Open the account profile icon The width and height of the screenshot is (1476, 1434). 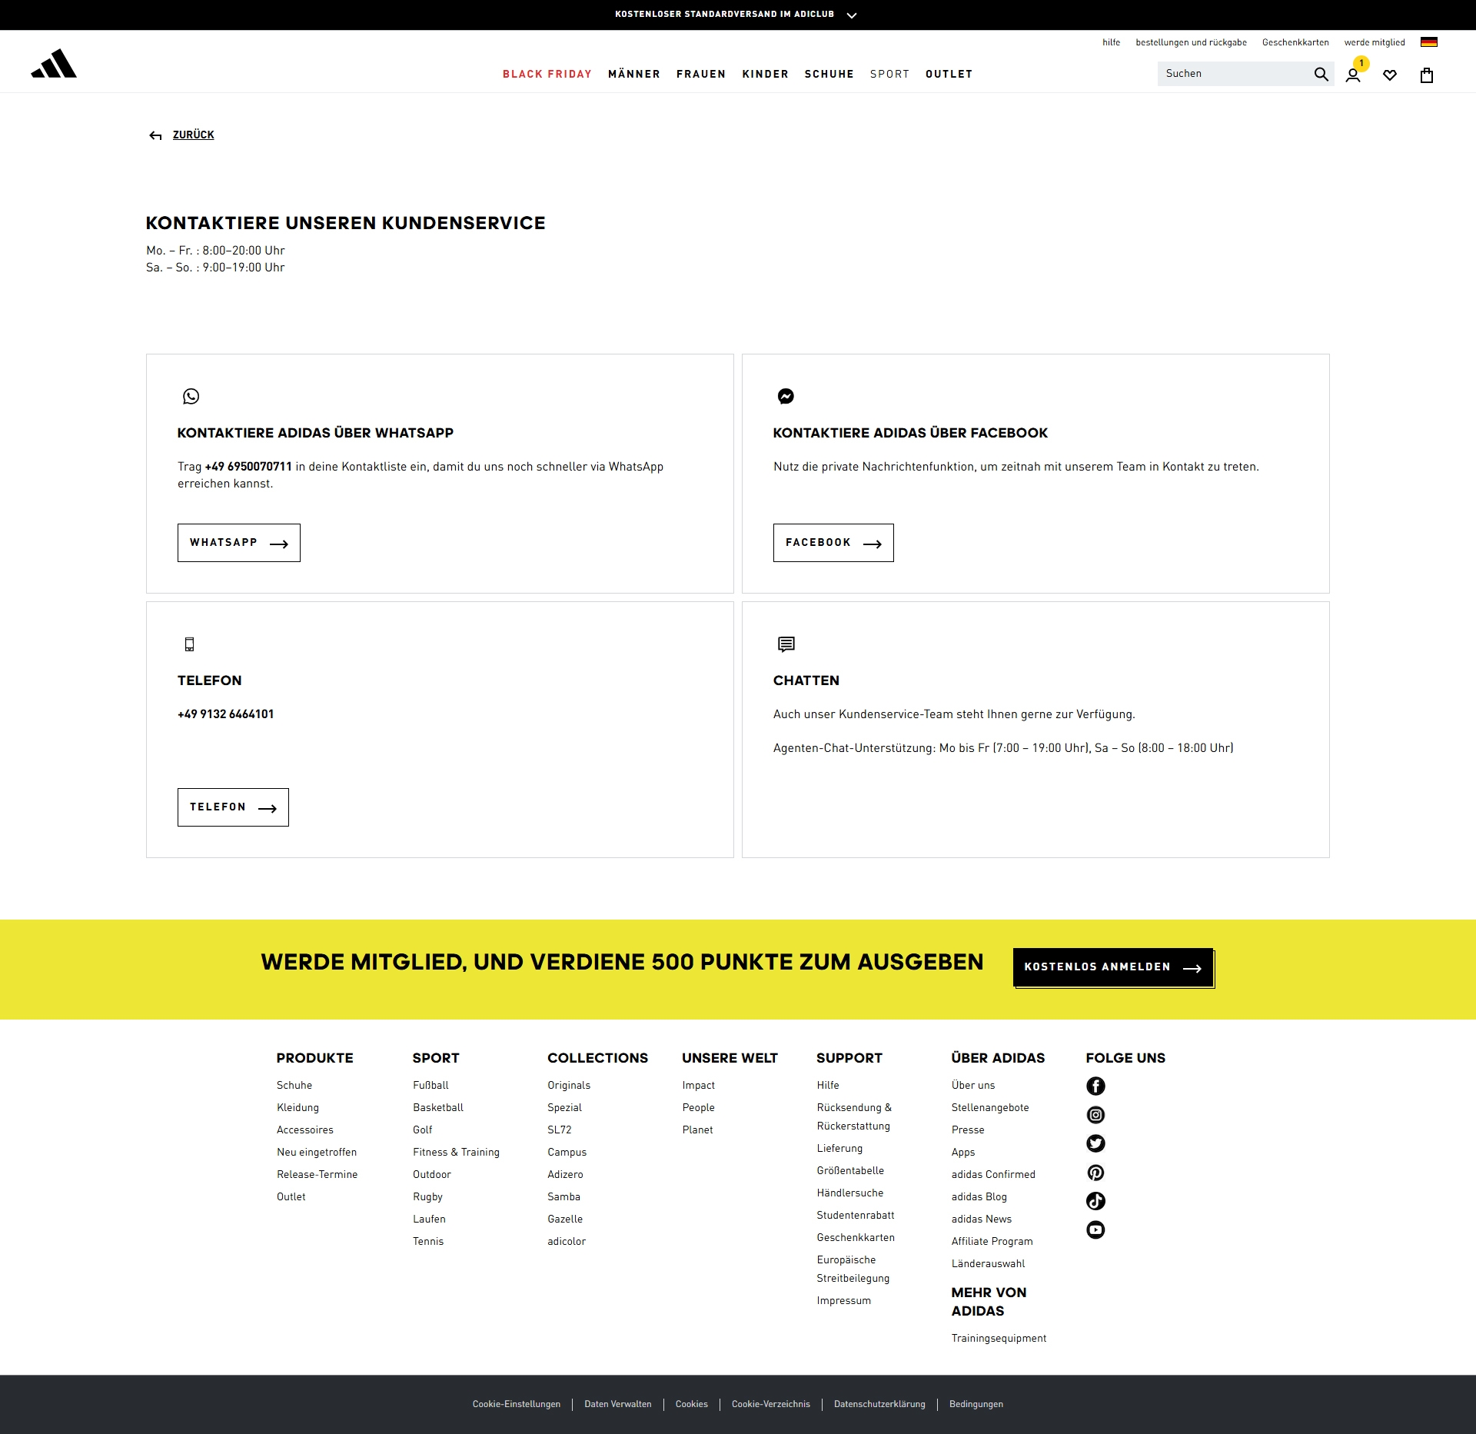click(x=1353, y=75)
